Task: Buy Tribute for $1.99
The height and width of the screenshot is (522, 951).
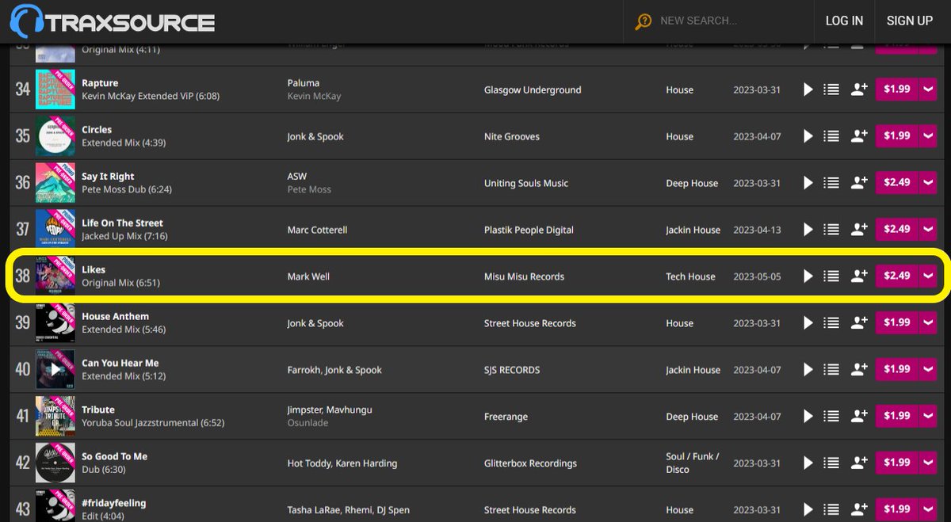Action: pos(897,417)
